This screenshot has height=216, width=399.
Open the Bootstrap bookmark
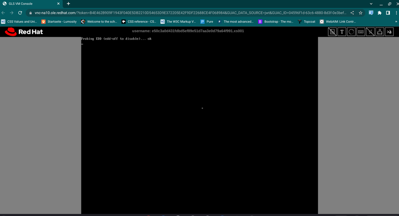click(x=276, y=22)
